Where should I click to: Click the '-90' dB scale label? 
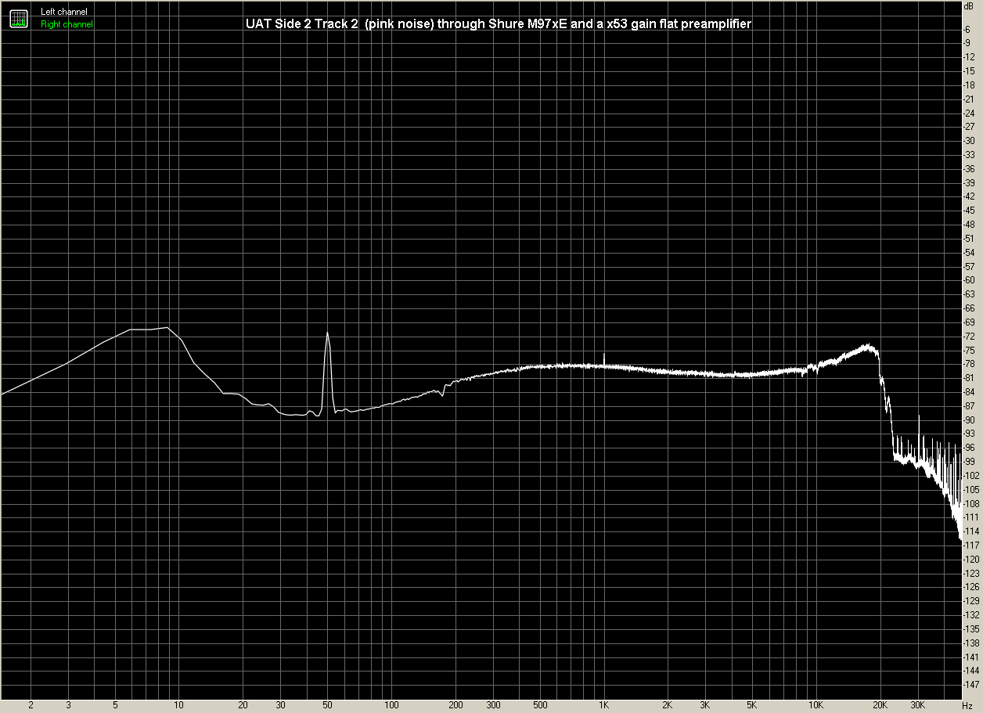(x=969, y=420)
